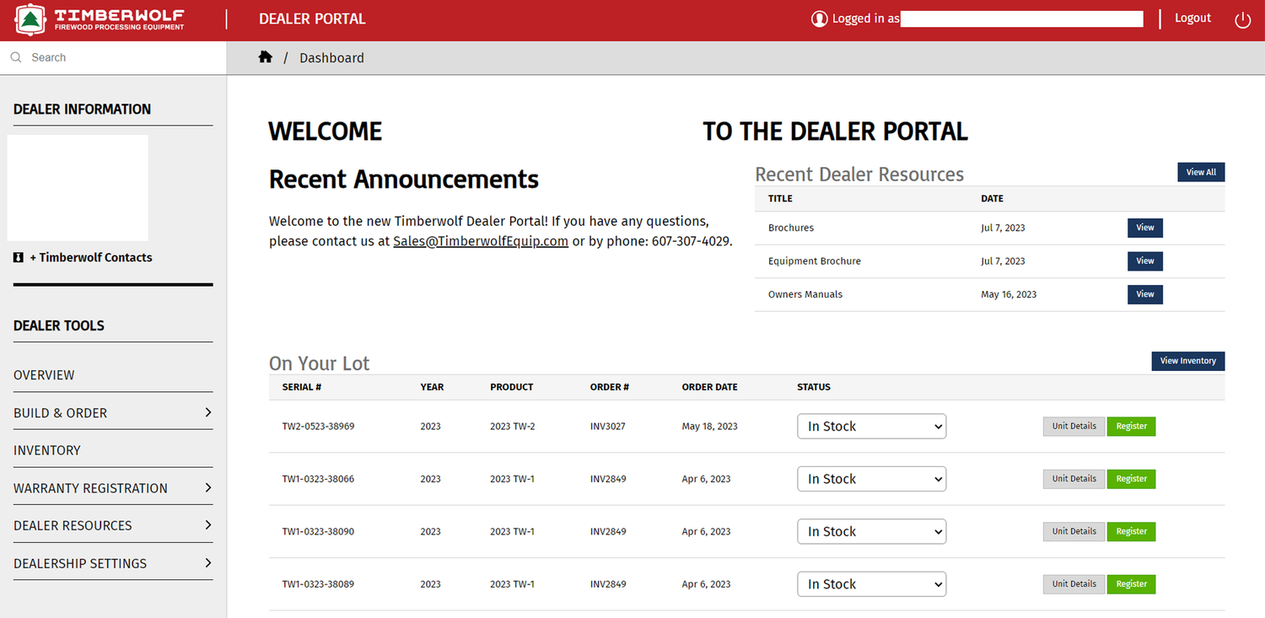This screenshot has width=1265, height=618.
Task: Click the SERIAL # column header
Action: [302, 387]
